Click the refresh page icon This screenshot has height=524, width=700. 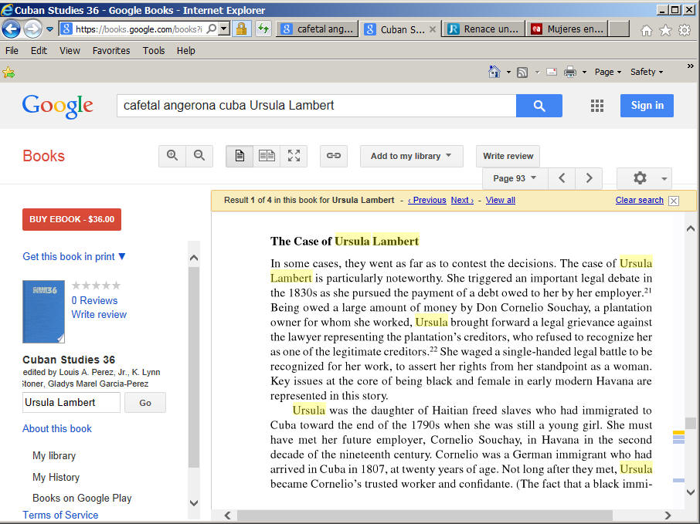[x=263, y=29]
